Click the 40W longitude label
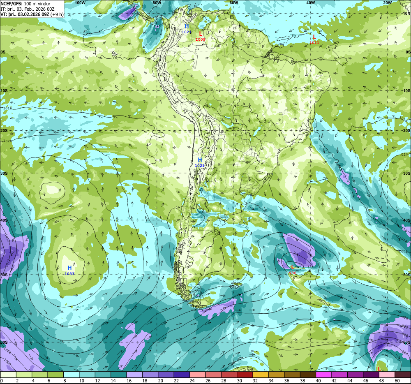The image size is (411, 384). point(310,2)
